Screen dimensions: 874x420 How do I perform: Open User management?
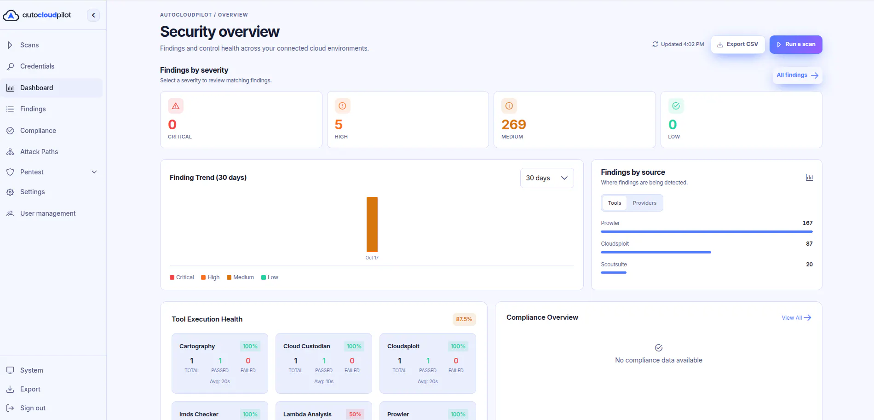(x=52, y=213)
